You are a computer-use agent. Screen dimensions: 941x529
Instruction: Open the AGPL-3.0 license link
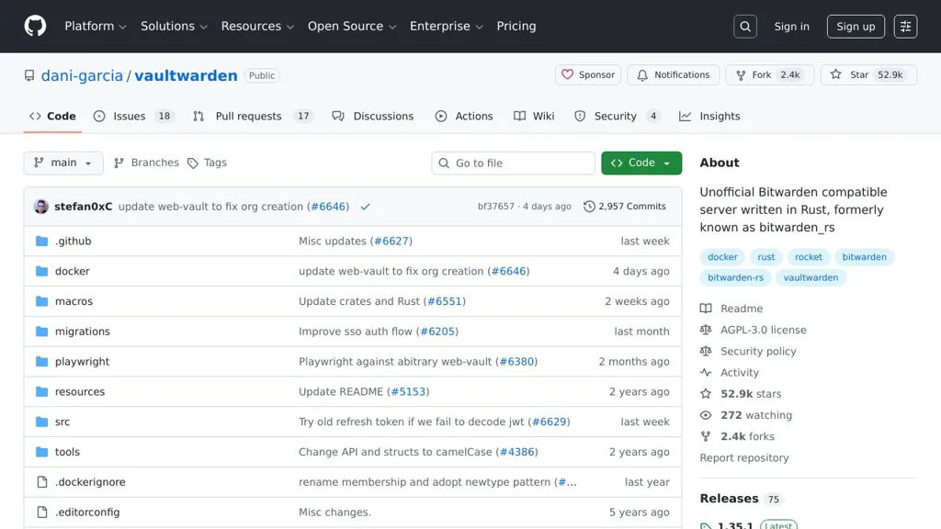(763, 330)
